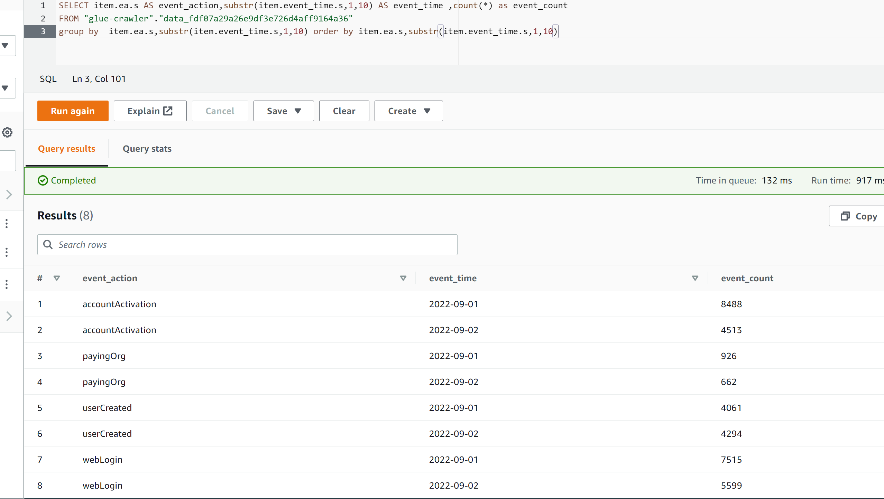Click the bottom kebab menu in the sidebar
The height and width of the screenshot is (499, 884).
pyautogui.click(x=6, y=283)
